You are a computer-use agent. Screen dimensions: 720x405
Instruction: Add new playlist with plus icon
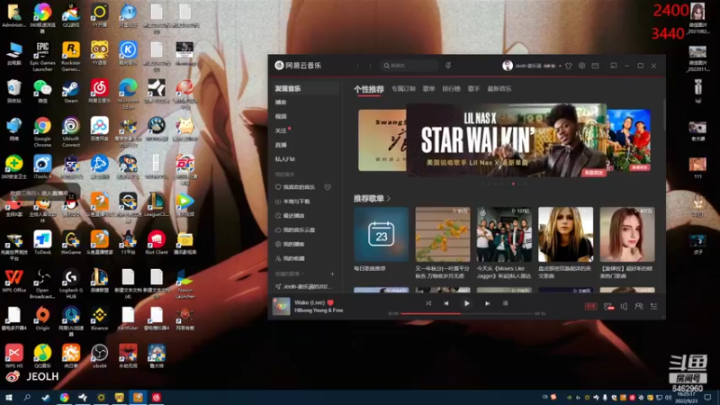[x=332, y=274]
